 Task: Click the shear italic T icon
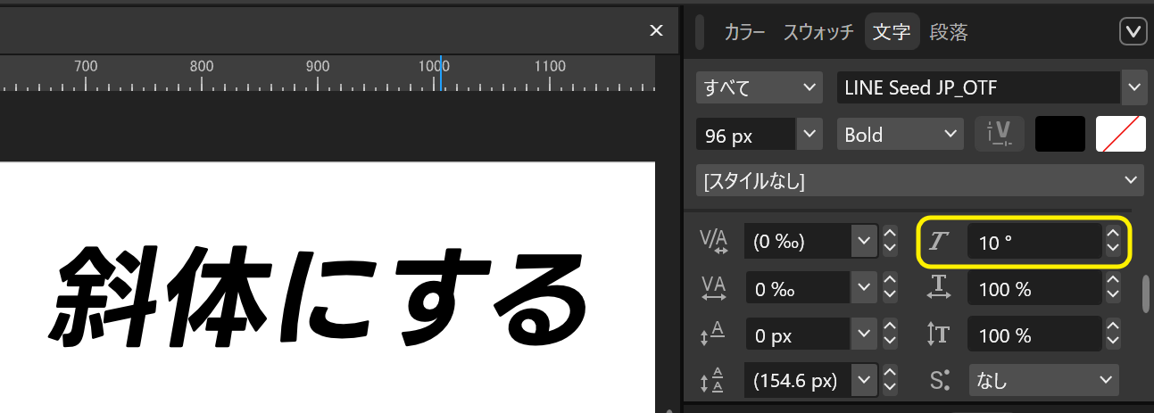937,242
